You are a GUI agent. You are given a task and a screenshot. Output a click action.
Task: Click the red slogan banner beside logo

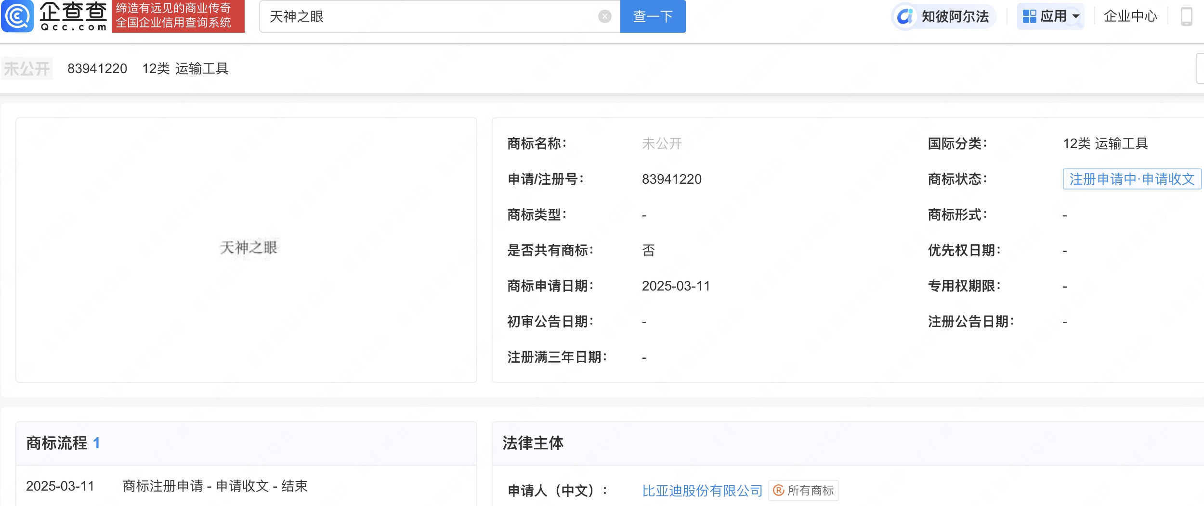click(178, 16)
